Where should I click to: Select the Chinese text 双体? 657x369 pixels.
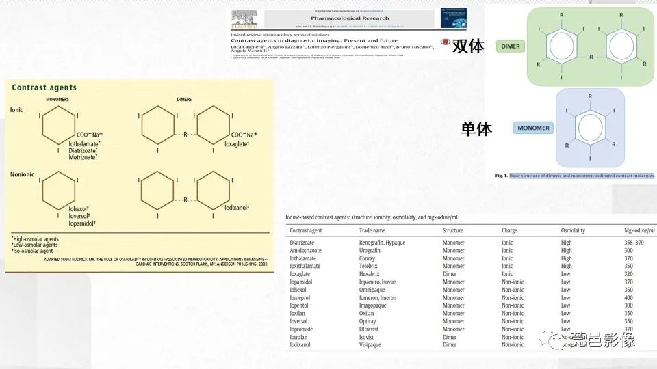(x=468, y=46)
